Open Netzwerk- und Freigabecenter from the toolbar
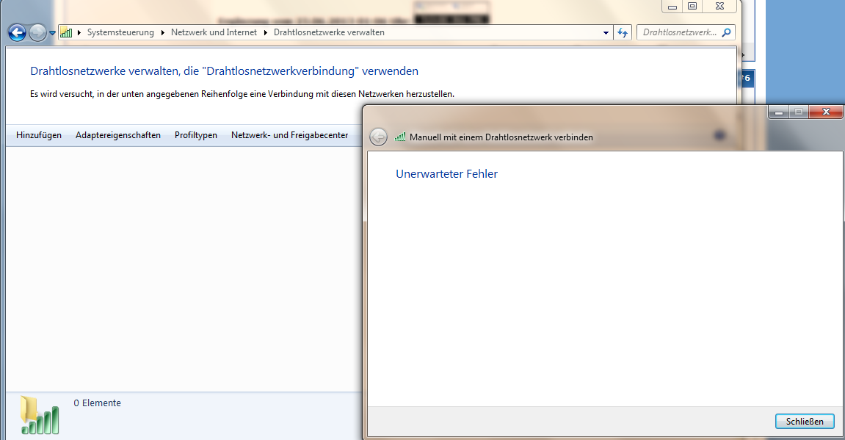 289,135
